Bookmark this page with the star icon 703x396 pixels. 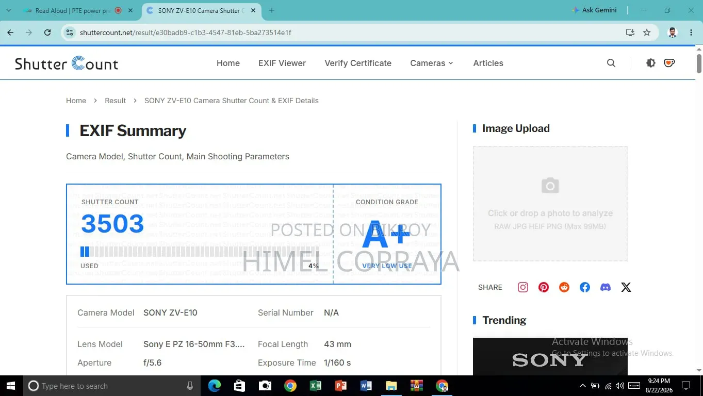pos(647,32)
